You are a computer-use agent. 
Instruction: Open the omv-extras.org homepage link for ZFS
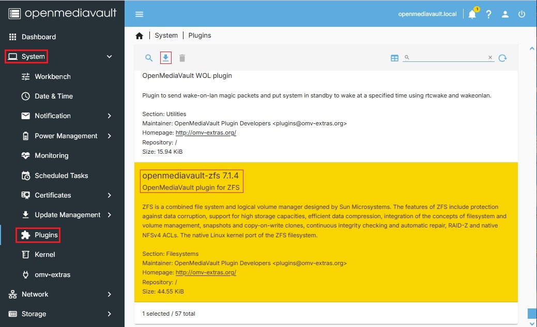[206, 272]
